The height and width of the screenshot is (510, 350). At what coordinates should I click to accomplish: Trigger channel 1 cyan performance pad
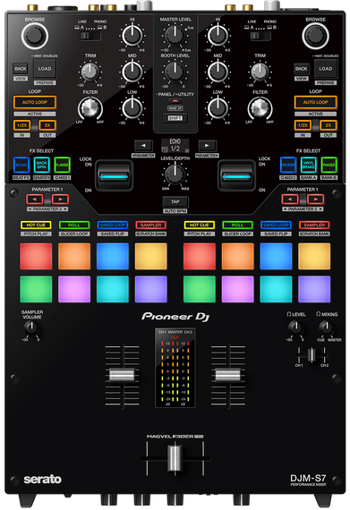[x=113, y=289]
